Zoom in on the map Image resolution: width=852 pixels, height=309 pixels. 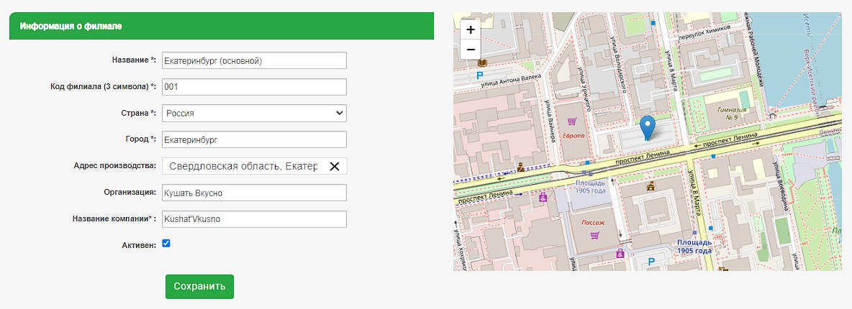470,30
